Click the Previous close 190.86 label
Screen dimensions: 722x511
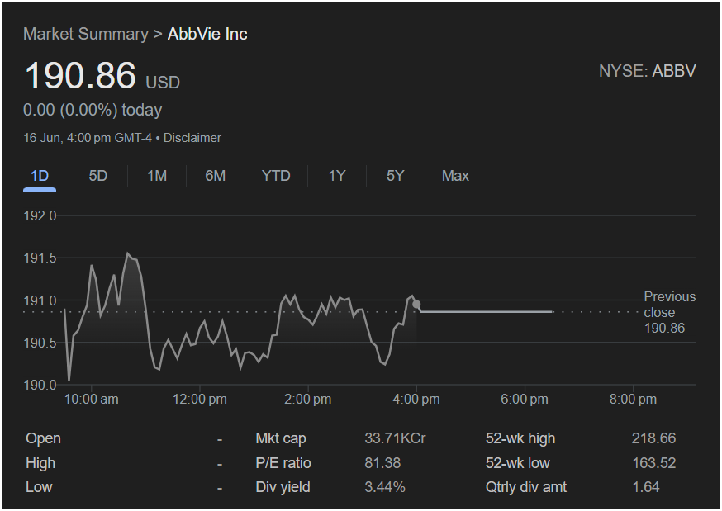[x=669, y=312]
